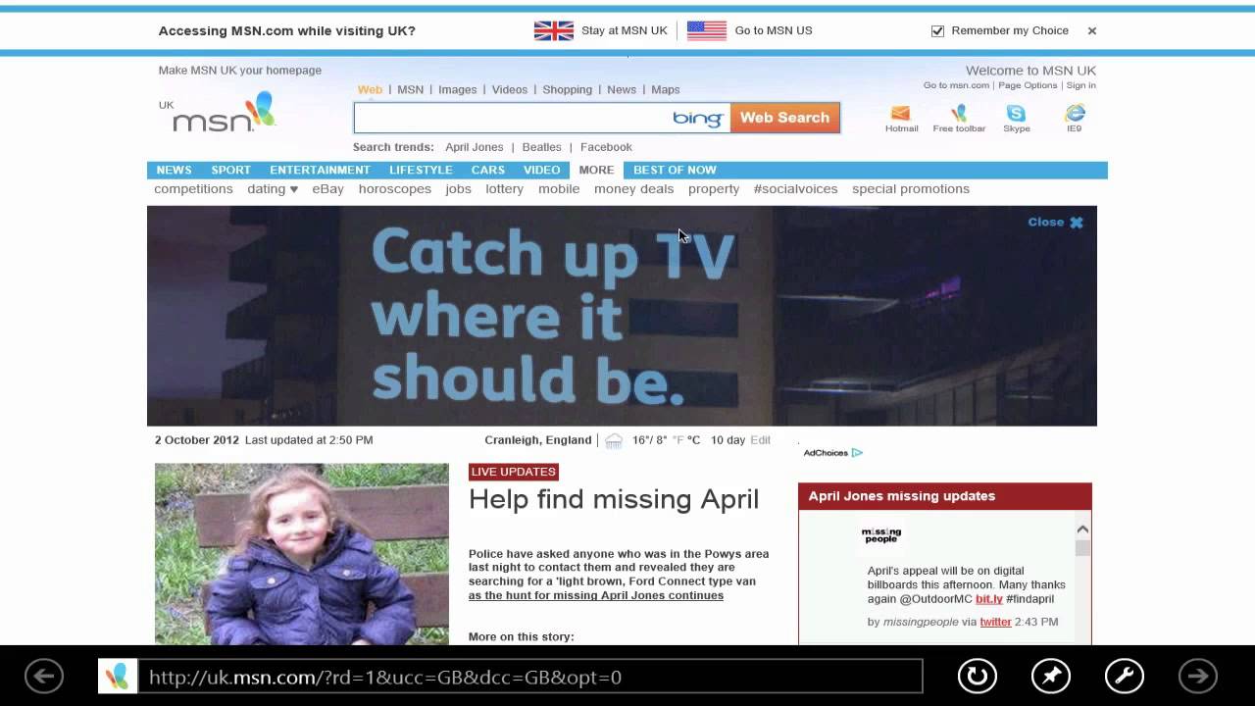Click the missing people logo

click(x=880, y=535)
